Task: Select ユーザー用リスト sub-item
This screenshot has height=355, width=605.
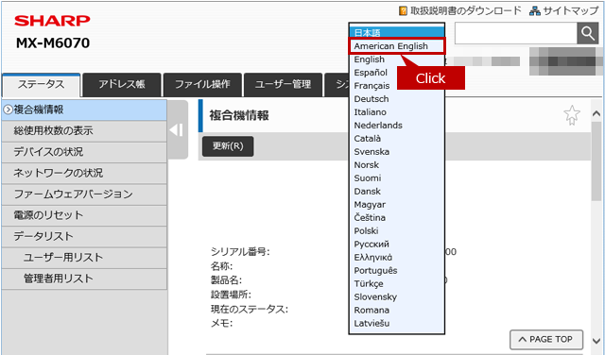Action: (84, 258)
